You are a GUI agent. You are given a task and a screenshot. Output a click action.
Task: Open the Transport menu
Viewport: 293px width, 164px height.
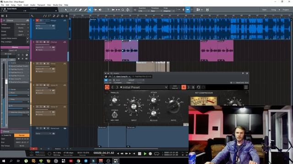41,5
